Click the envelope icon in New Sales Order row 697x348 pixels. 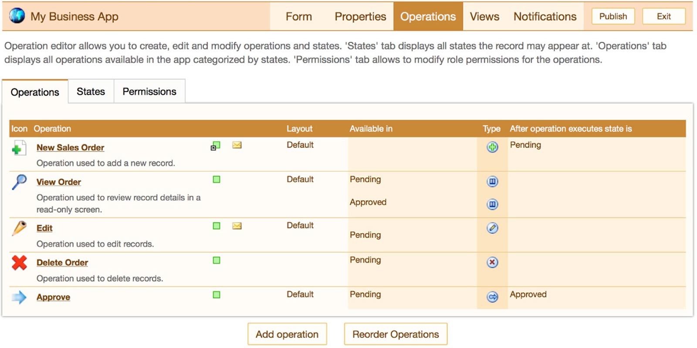(237, 145)
